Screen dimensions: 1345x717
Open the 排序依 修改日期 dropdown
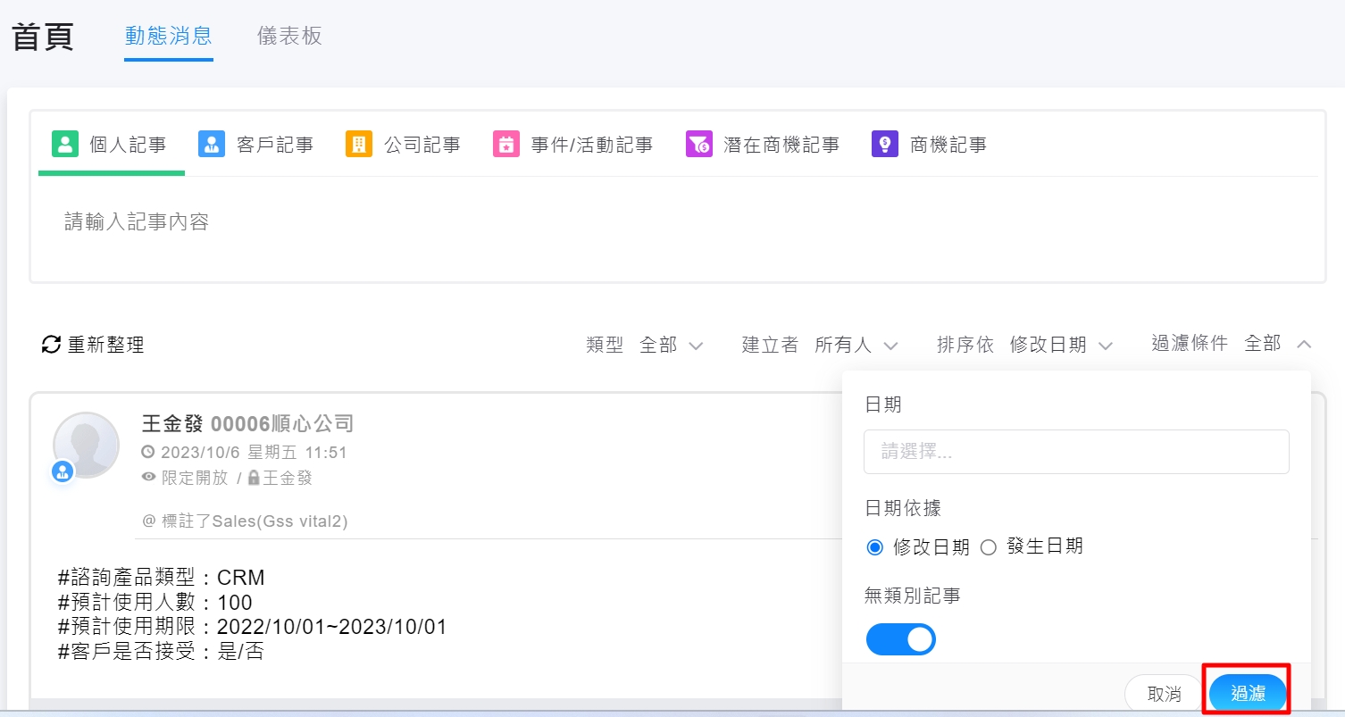[x=1060, y=345]
